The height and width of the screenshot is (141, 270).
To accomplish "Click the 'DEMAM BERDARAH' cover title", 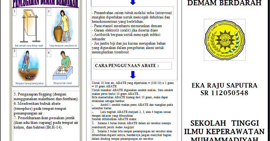I will [x=224, y=3].
